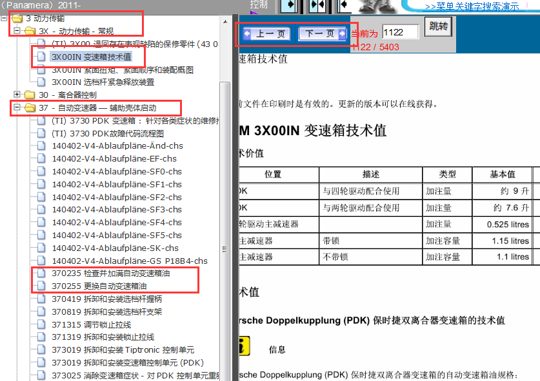The image size is (540, 381).
Task: Click folder icon for 3X - 动力传输 - 常规
Action: coord(30,32)
